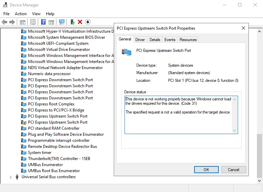This screenshot has height=192, width=263.
Task: Click the device icon in Properties dialog
Action: coord(127,52)
